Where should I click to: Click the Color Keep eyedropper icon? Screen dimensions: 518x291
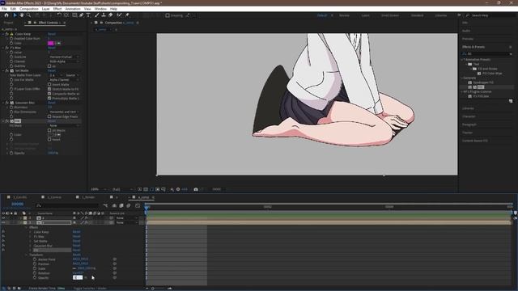click(x=58, y=43)
